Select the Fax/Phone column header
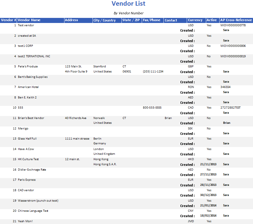 (x=152, y=20)
